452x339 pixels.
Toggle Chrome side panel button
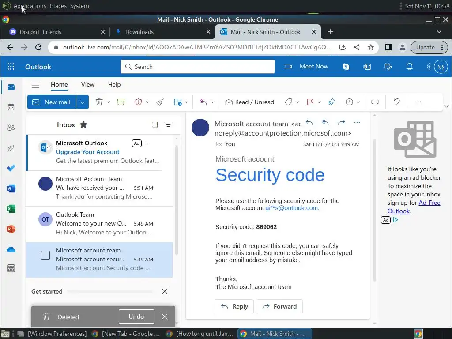(388, 47)
